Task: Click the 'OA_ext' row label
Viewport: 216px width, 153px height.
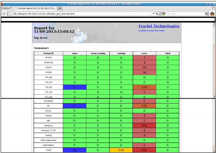Action: (49, 82)
